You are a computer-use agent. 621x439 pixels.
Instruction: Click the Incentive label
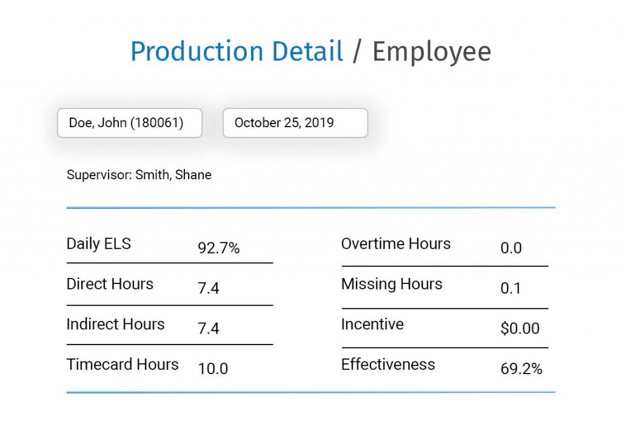[x=372, y=324]
